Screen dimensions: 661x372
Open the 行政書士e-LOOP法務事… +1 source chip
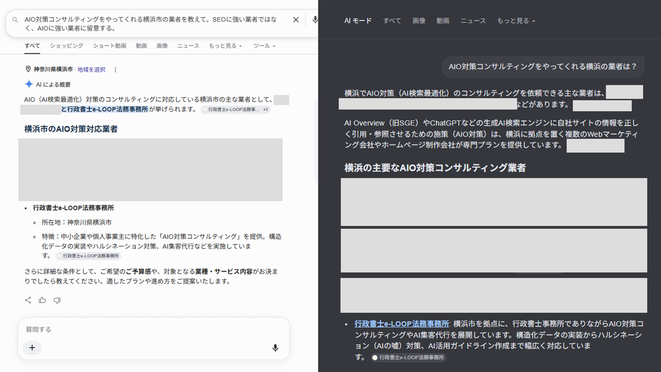point(236,110)
